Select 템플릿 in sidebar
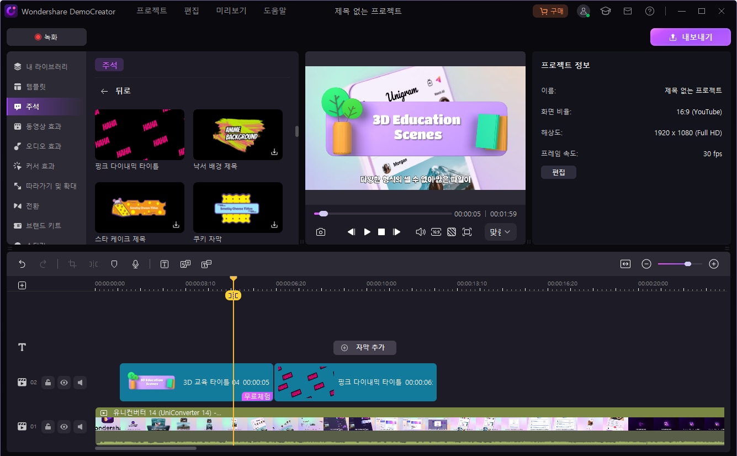The width and height of the screenshot is (737, 456). [46, 87]
